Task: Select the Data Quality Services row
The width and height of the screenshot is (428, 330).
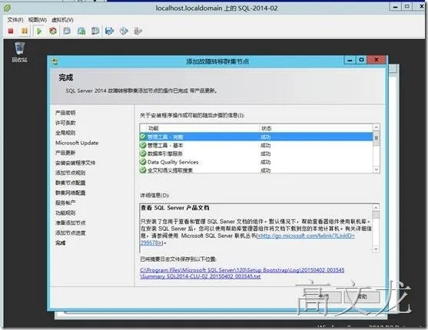Action: coord(256,162)
